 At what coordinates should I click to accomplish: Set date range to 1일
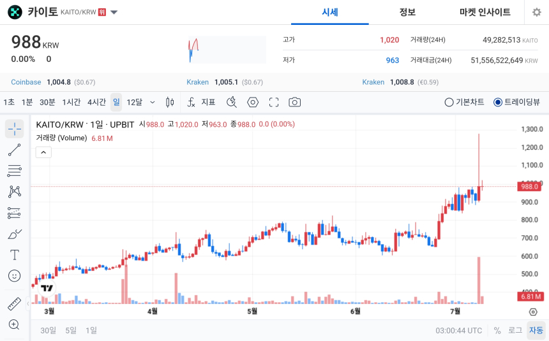(x=91, y=331)
